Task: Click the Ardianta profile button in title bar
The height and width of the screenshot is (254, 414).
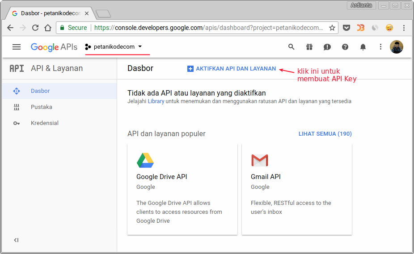Action: (x=361, y=5)
